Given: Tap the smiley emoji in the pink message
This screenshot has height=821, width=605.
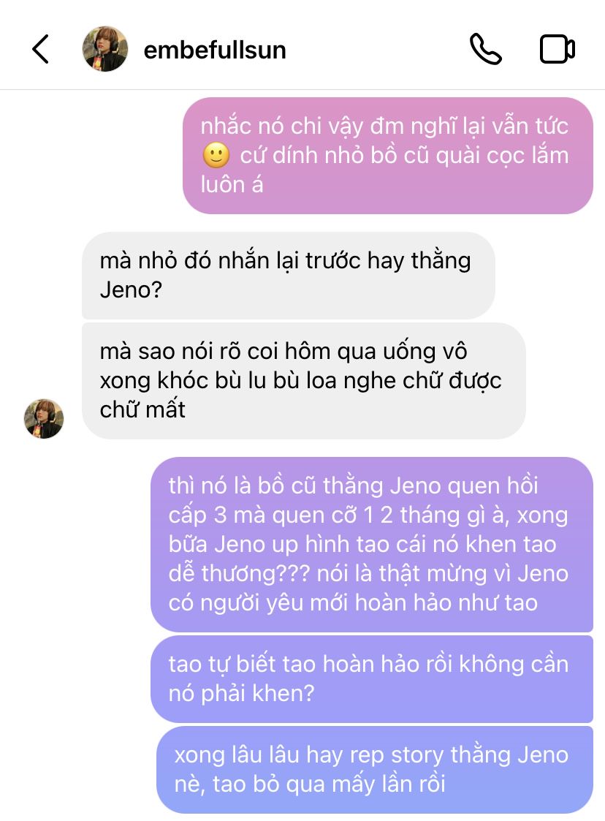Looking at the screenshot, I should click(216, 156).
